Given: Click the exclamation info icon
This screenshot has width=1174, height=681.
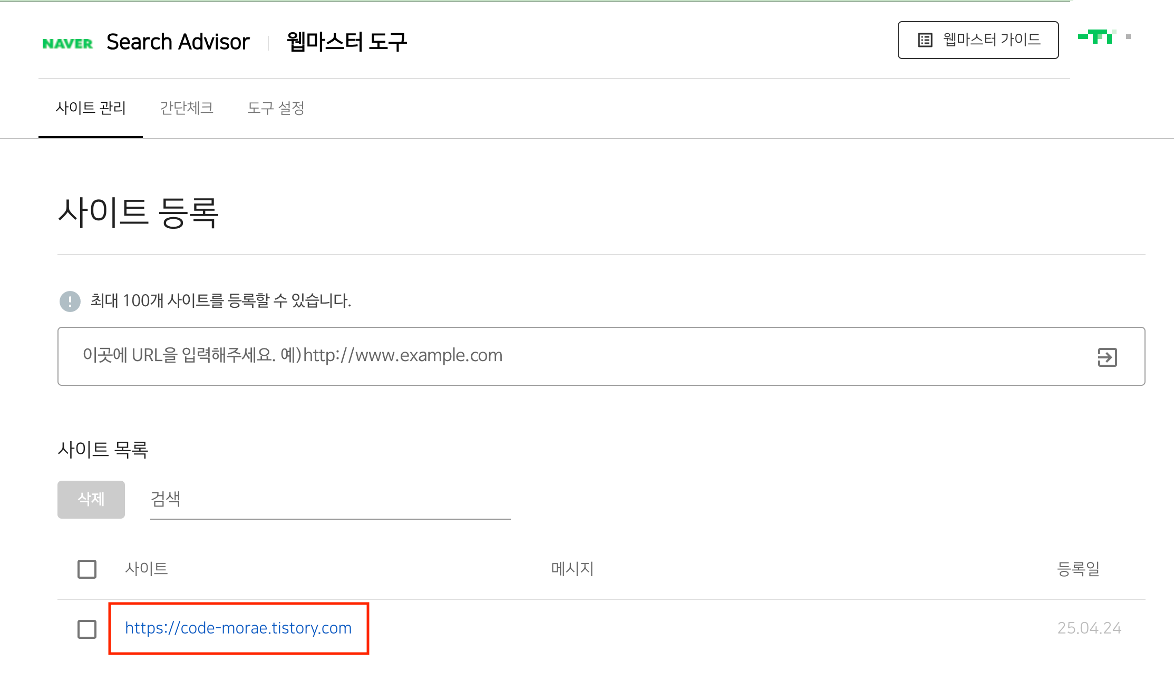Looking at the screenshot, I should [x=70, y=301].
